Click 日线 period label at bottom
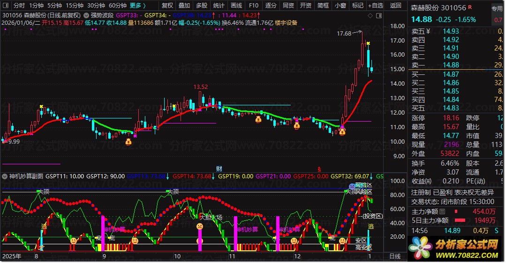 395,256
